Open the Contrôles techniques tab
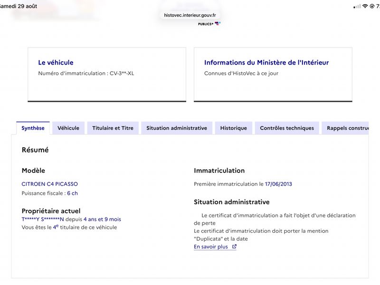 click(287, 128)
